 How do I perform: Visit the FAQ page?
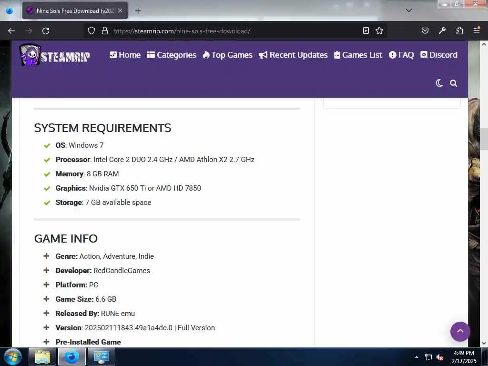pos(401,55)
